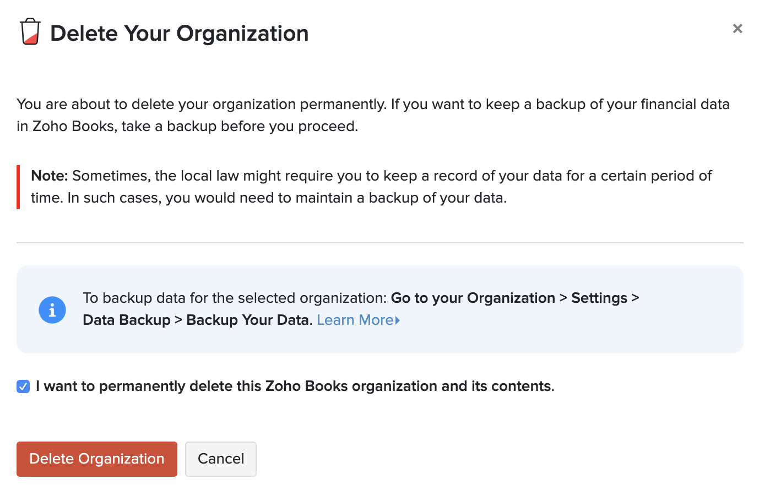This screenshot has height=490, width=759.
Task: Close the Delete Your Organization dialog
Action: click(x=738, y=29)
